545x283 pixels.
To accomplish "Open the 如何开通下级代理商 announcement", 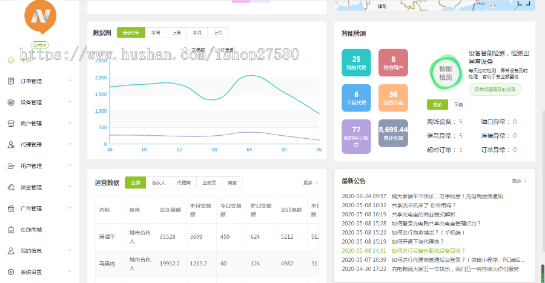I will click(427, 241).
